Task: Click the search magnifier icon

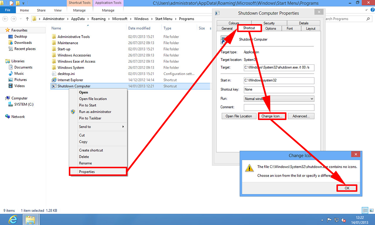Action: 368,19
